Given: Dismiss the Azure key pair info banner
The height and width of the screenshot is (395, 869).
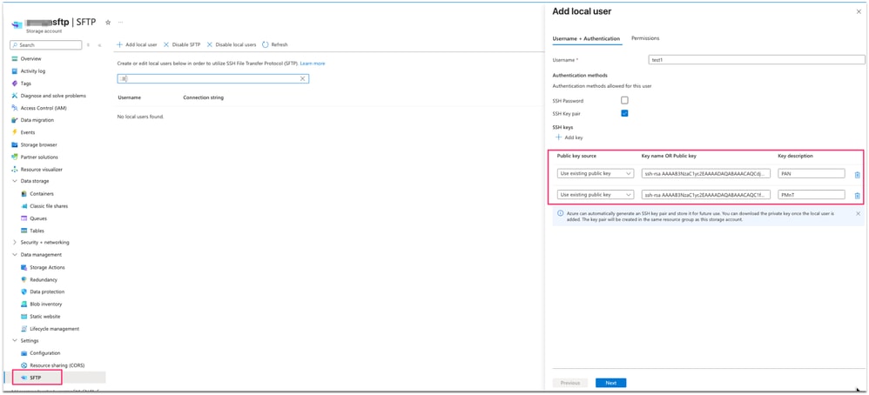Looking at the screenshot, I should [x=858, y=213].
